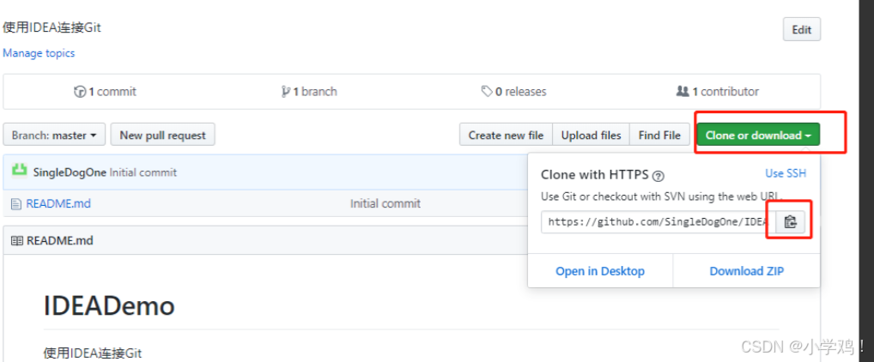Image resolution: width=874 pixels, height=362 pixels.
Task: Click SingleDogOne's green avatar icon
Action: [x=20, y=170]
